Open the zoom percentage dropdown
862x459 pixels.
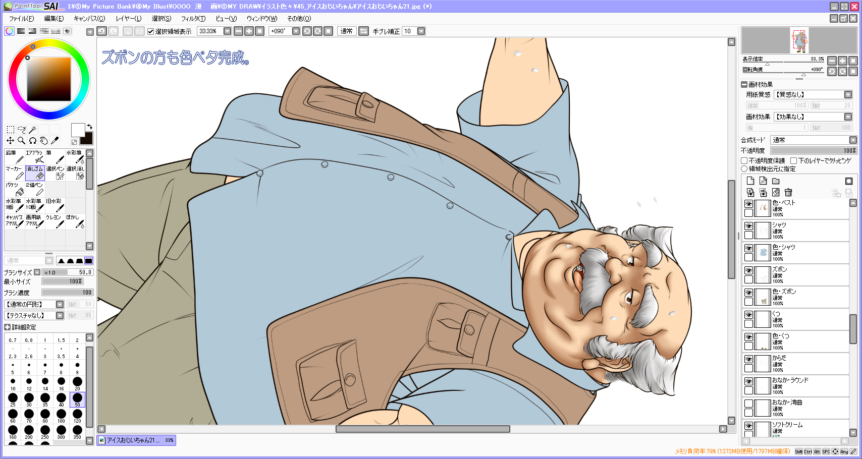(228, 31)
